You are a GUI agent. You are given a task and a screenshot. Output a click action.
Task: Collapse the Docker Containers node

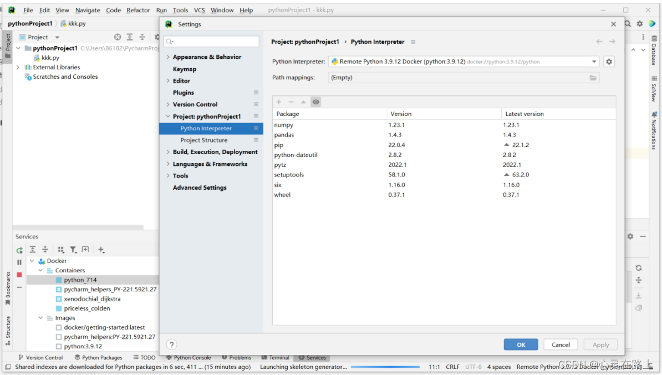(x=40, y=270)
